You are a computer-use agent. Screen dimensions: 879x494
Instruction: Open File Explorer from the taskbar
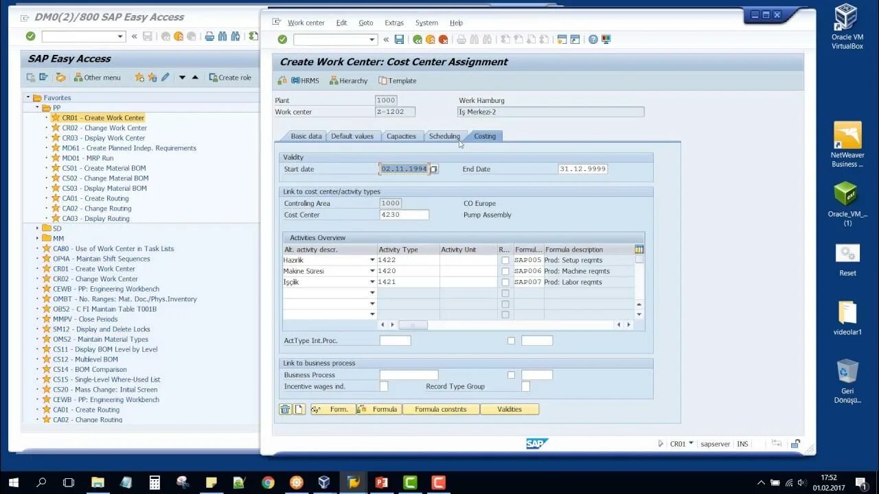click(98, 482)
